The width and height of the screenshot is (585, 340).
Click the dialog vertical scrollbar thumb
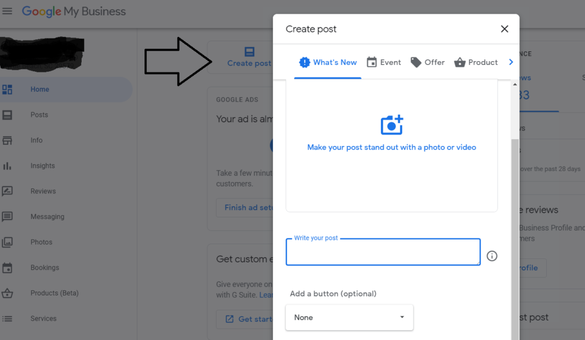[x=515, y=238]
